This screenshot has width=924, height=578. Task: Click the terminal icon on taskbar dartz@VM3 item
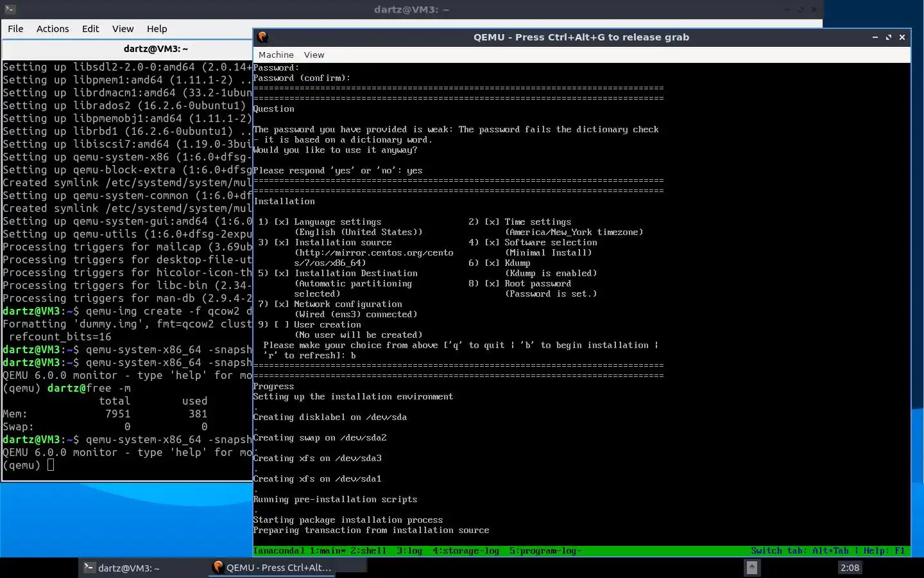[x=89, y=568]
